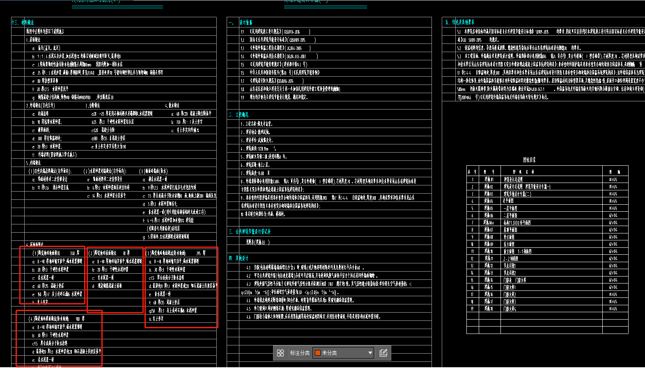Click the edit annotation pencil icon

click(383, 353)
